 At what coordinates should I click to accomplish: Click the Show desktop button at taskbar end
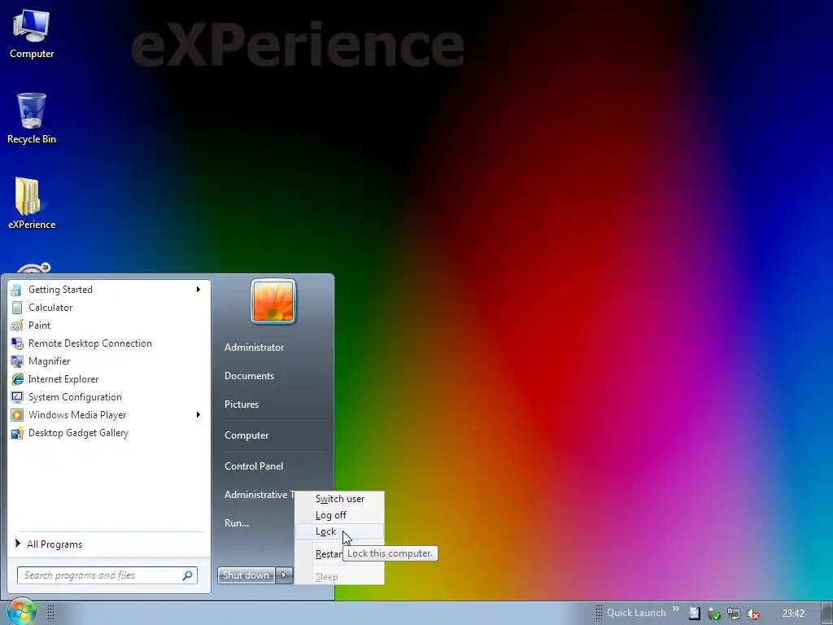[827, 614]
